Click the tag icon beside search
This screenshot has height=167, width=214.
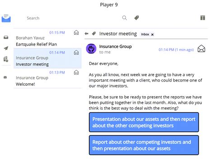tap(136, 18)
